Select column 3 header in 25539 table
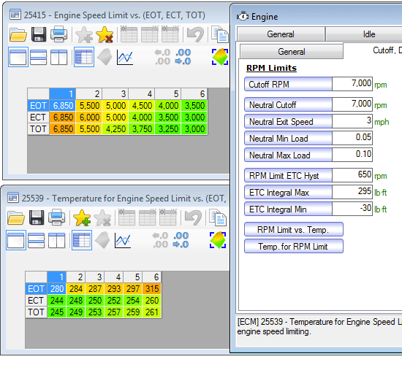Viewport: 402px width, 389px height. click(95, 277)
